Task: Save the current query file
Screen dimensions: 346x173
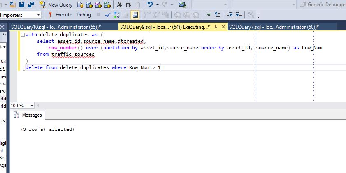Action: 22,5
